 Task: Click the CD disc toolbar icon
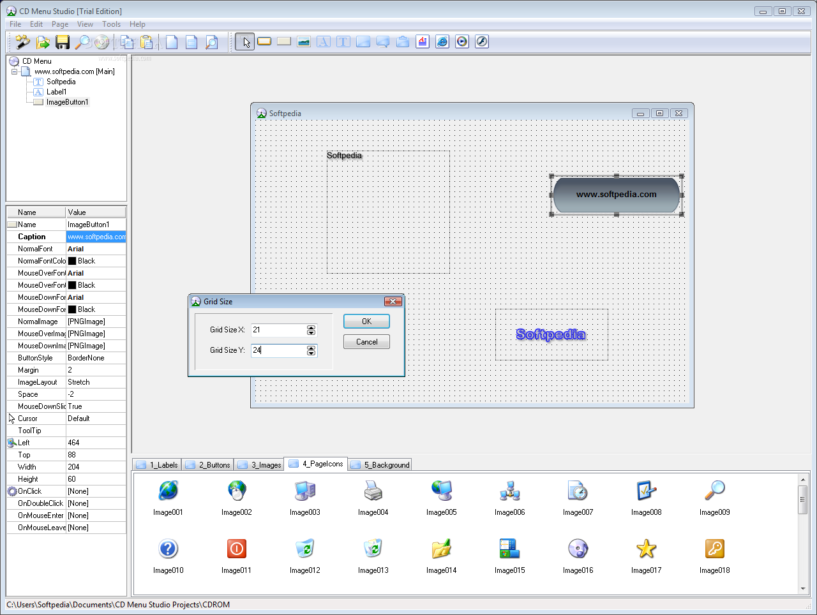coord(101,42)
